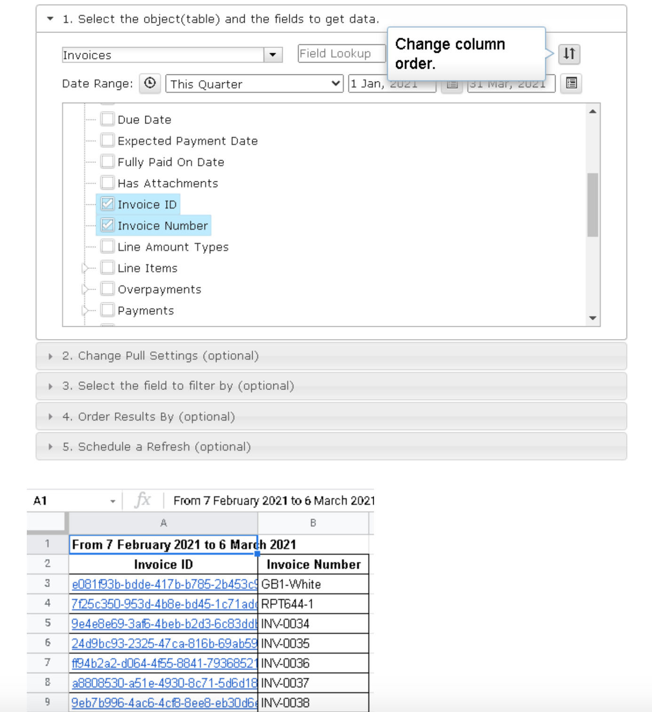The image size is (652, 712).
Task: Open the Invoices object dropdown arrow
Action: 273,55
